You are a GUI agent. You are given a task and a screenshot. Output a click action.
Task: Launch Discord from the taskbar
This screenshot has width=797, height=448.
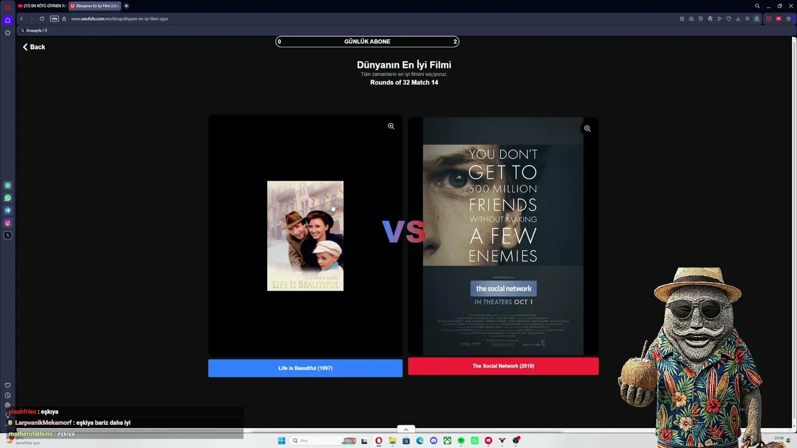point(433,441)
